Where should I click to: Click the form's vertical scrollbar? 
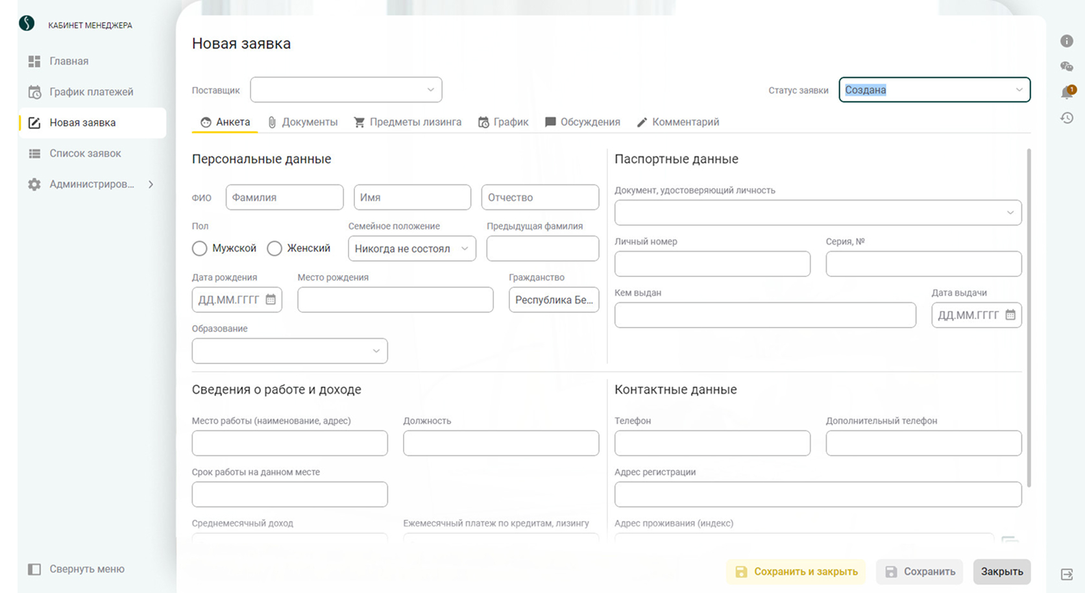point(1029,318)
